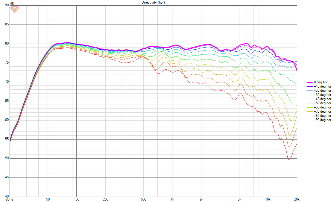Click the green +50 deg legend line swatch
Image resolution: width=334 pixels, height=202 pixels.
[x=309, y=103]
